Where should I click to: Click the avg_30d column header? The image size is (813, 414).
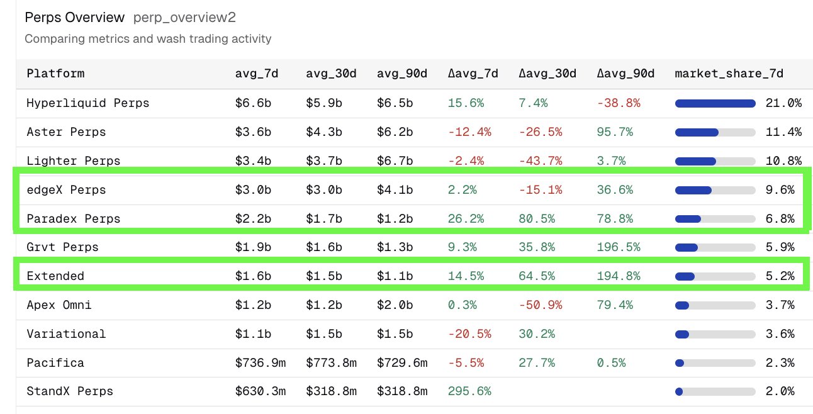click(331, 74)
